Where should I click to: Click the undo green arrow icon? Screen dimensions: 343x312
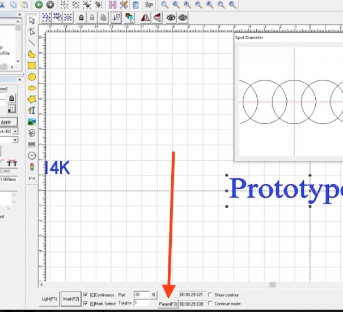[x=39, y=5]
